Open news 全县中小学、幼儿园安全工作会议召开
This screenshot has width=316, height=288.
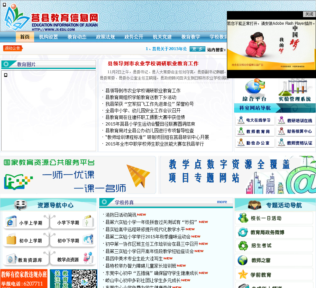pyautogui.click(x=143, y=111)
